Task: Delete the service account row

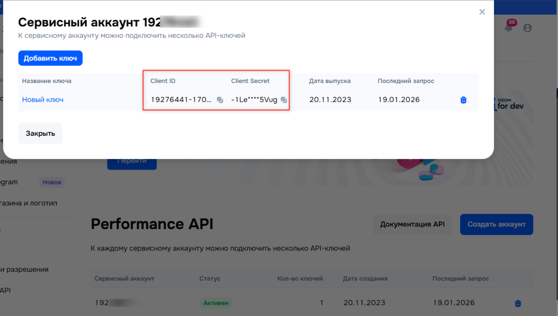Action: point(518,303)
